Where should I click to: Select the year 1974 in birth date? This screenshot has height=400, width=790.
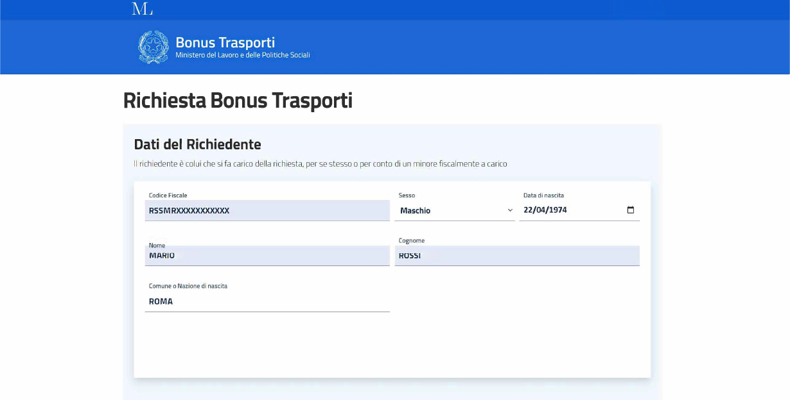point(557,210)
